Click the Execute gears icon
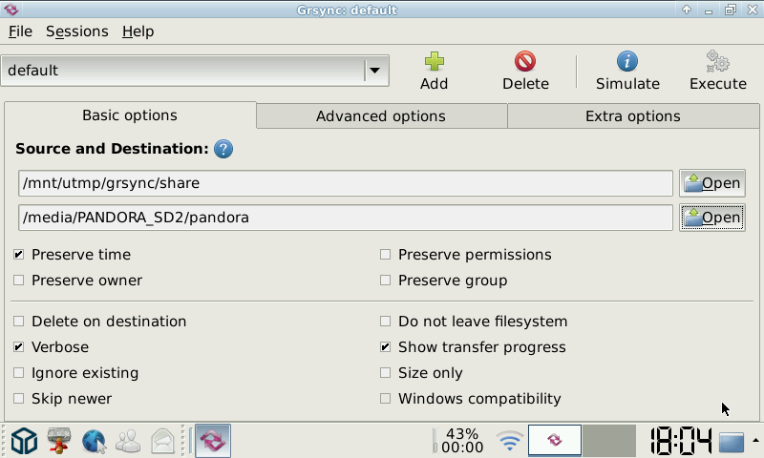The width and height of the screenshot is (764, 458). point(718,62)
